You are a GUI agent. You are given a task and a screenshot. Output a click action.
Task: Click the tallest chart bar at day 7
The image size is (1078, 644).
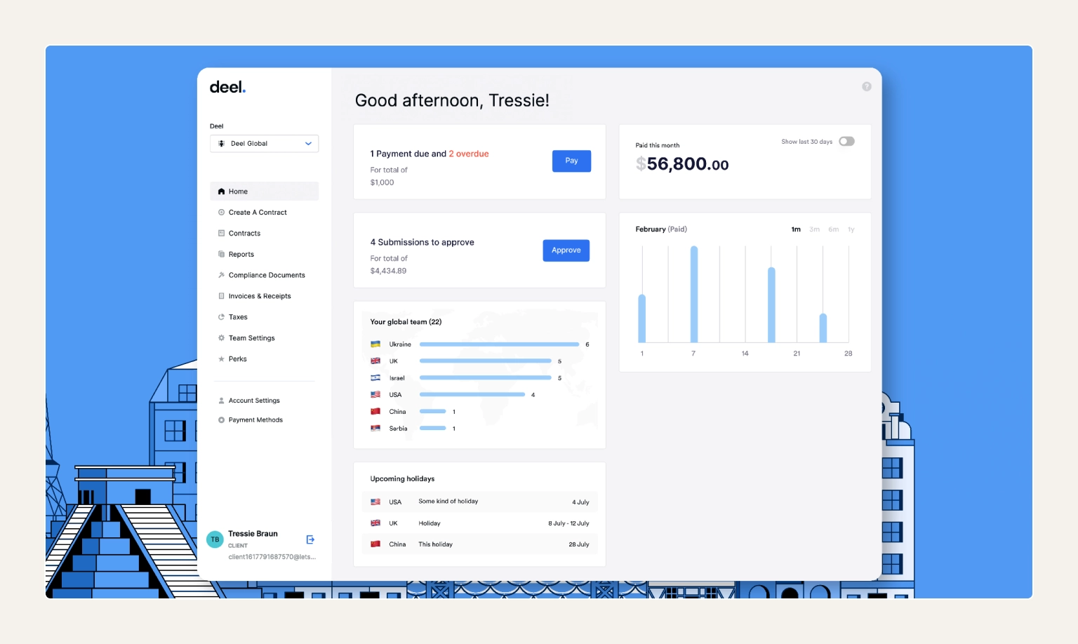coord(694,294)
